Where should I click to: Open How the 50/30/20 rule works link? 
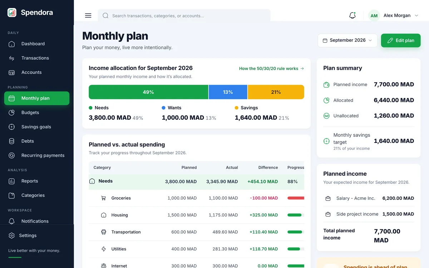point(271,69)
